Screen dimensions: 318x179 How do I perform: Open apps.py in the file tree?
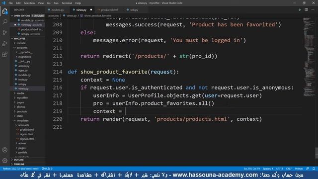tap(28, 71)
